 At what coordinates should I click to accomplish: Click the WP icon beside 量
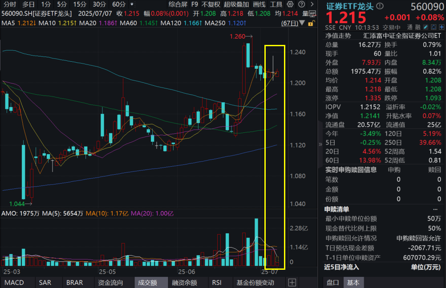tap(312, 13)
